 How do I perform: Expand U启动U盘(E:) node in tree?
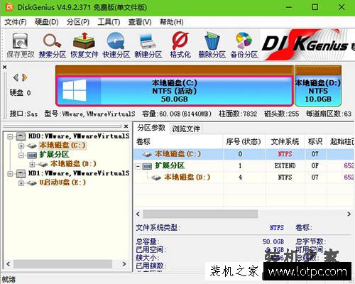coord(21,183)
